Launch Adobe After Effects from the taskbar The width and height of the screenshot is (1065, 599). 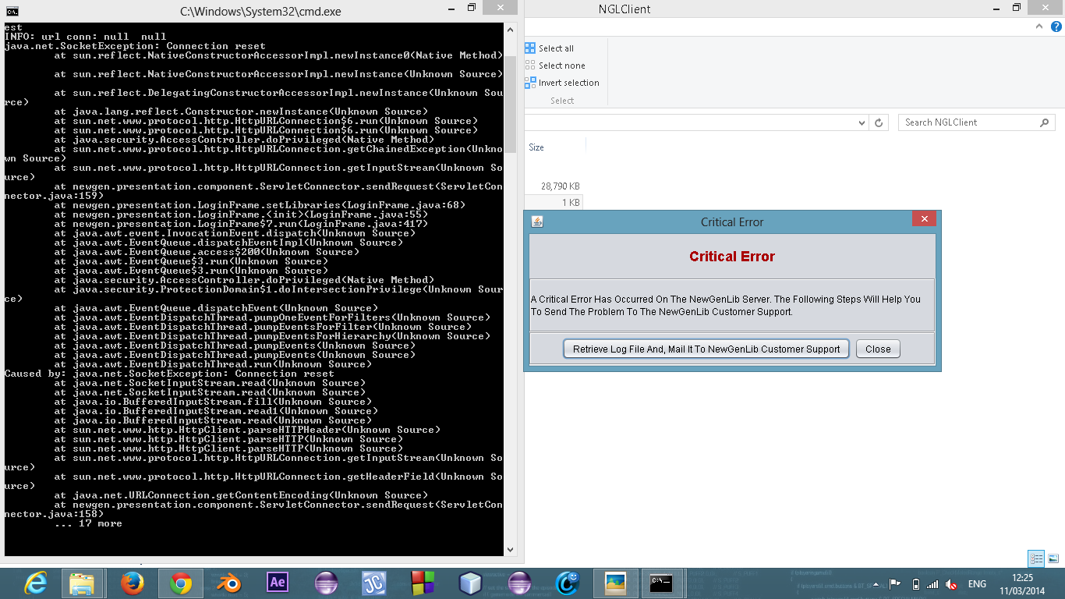click(278, 583)
